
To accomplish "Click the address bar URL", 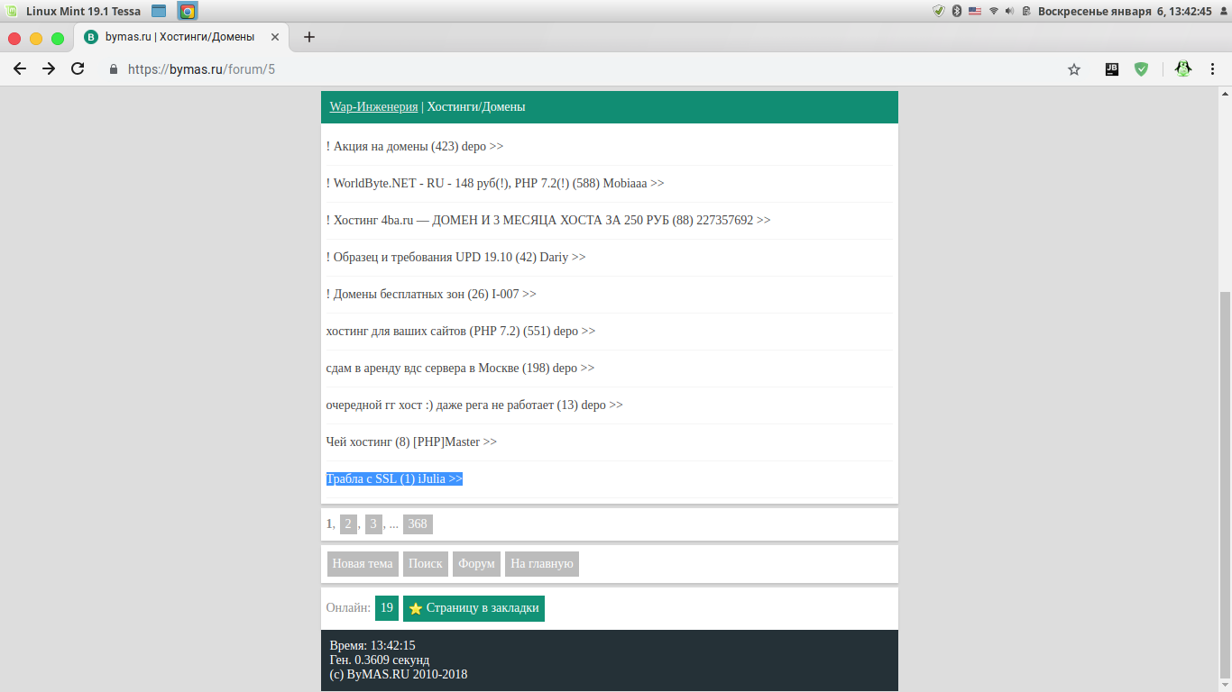I will click(201, 69).
